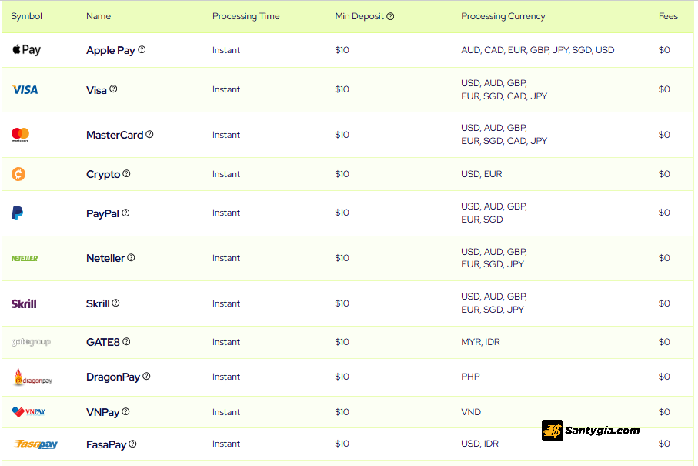Click Instant processing time in FasaPay row
Screen dimensions: 698x466
click(x=226, y=444)
